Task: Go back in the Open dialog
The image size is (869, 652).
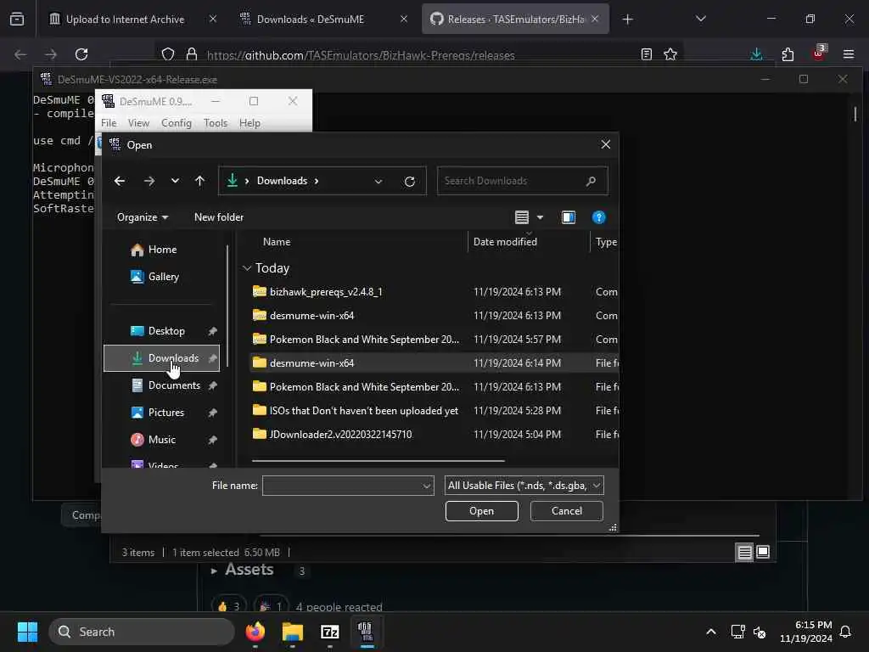Action: (x=119, y=181)
